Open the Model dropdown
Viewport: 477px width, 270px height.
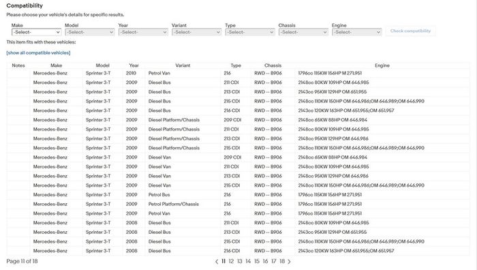[90, 32]
